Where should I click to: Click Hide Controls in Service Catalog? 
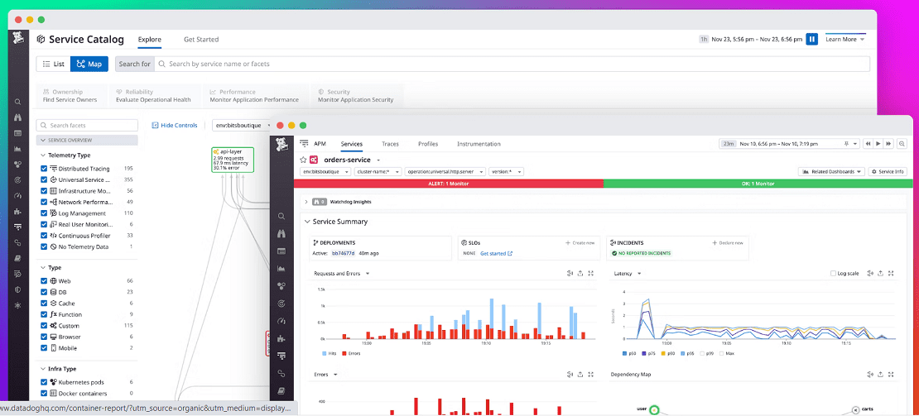coord(175,125)
